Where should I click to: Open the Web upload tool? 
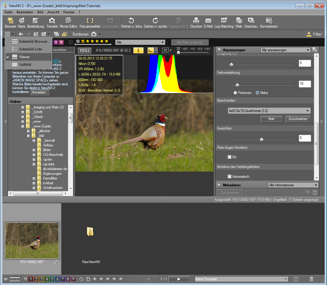(239, 23)
